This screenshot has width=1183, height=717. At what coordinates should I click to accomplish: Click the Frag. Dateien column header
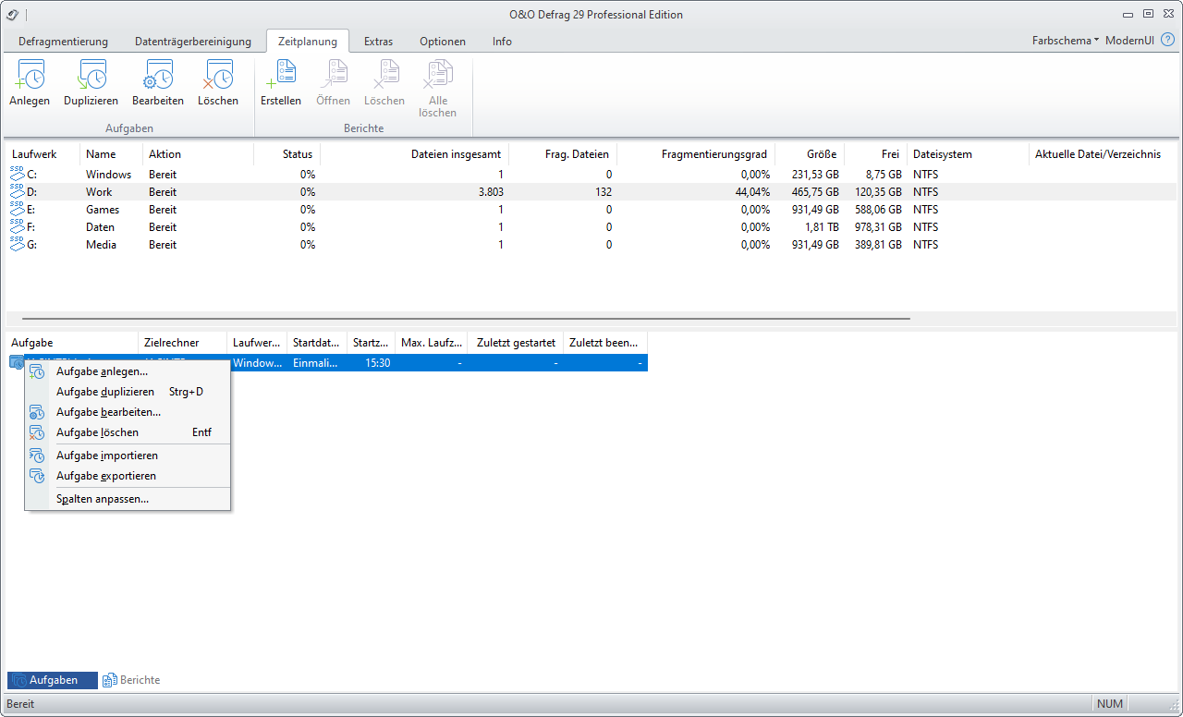point(563,154)
